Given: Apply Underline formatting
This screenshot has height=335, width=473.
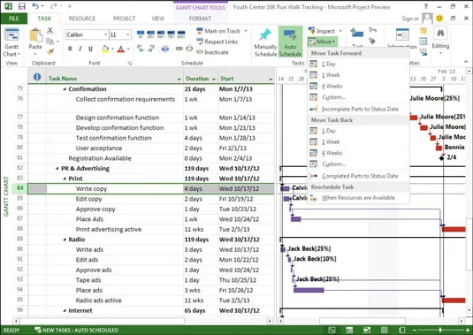Looking at the screenshot, I should [90, 49].
